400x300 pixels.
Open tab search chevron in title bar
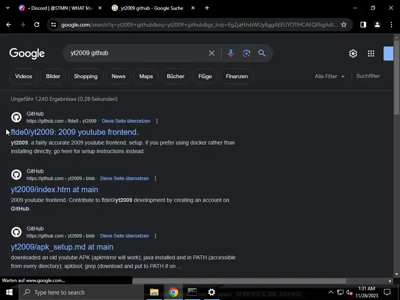8,8
